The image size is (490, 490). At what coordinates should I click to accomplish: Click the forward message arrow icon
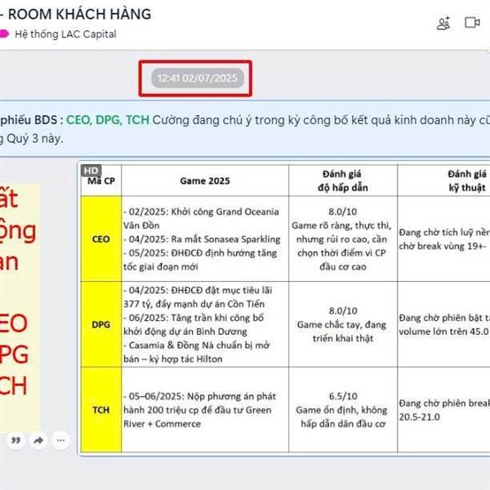pyautogui.click(x=38, y=441)
